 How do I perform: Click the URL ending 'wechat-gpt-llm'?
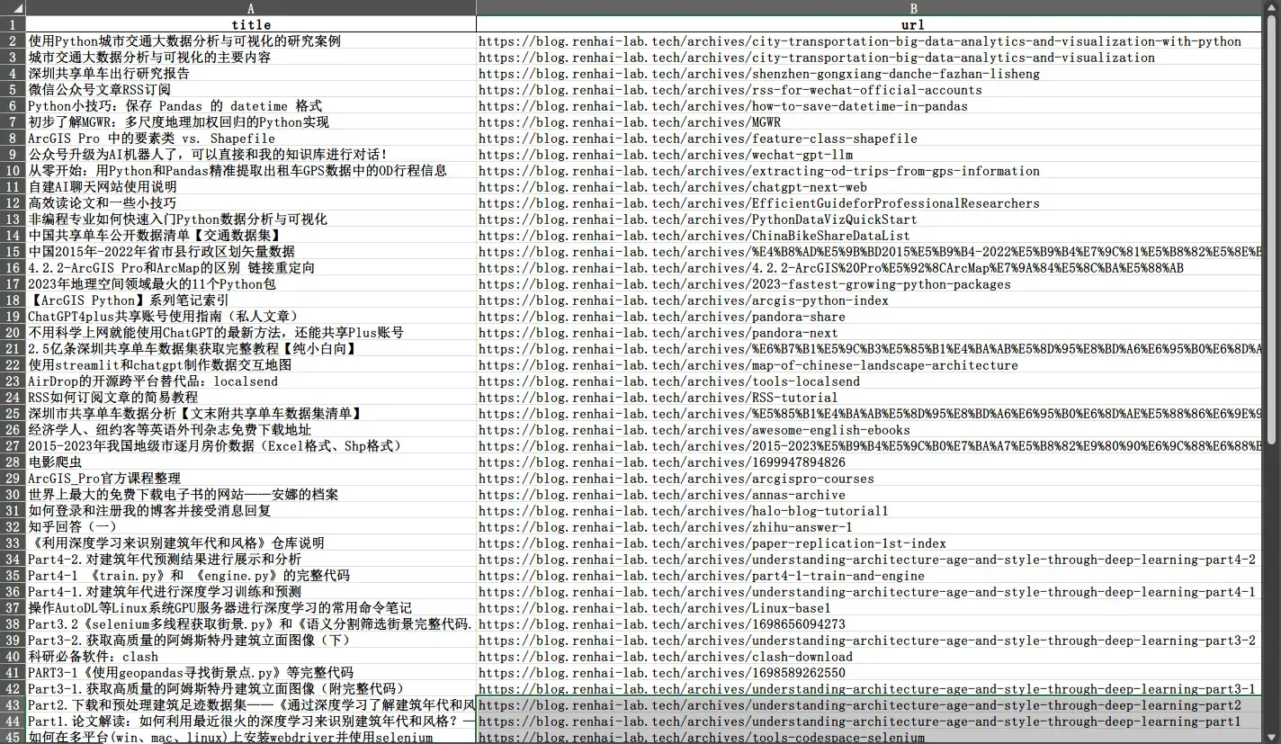666,155
